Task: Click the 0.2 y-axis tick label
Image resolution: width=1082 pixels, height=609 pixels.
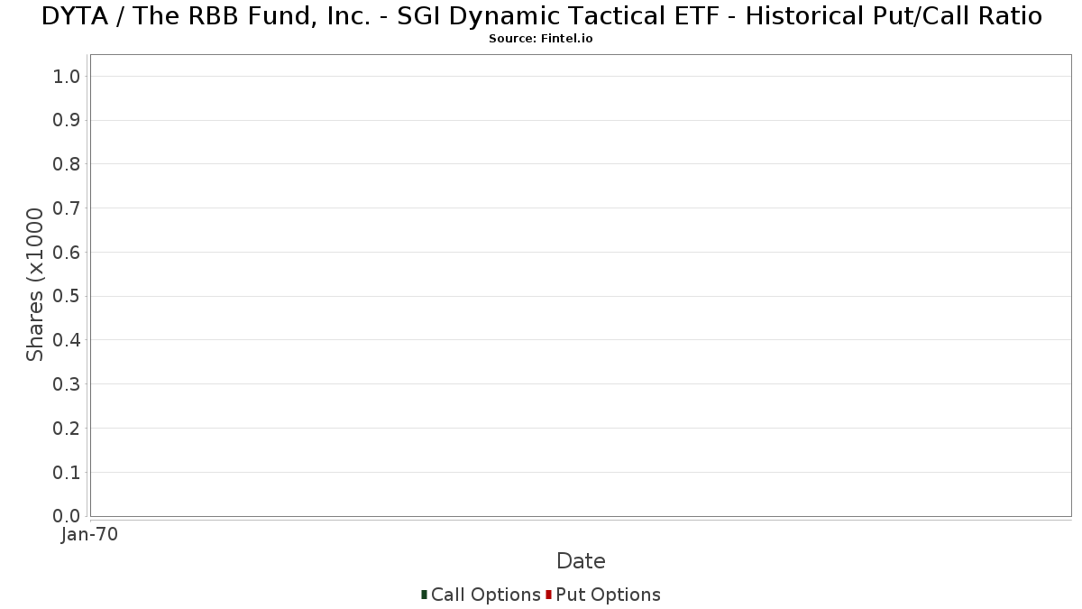Action: pos(68,429)
